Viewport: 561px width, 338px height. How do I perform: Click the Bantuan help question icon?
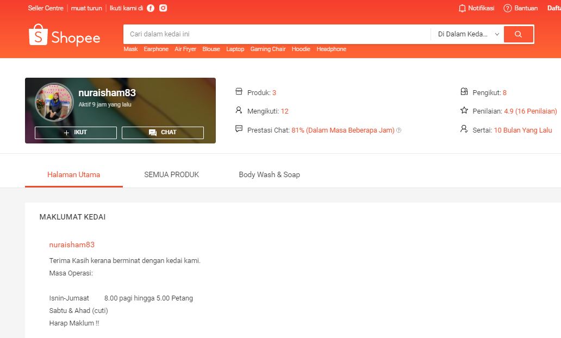tap(507, 8)
